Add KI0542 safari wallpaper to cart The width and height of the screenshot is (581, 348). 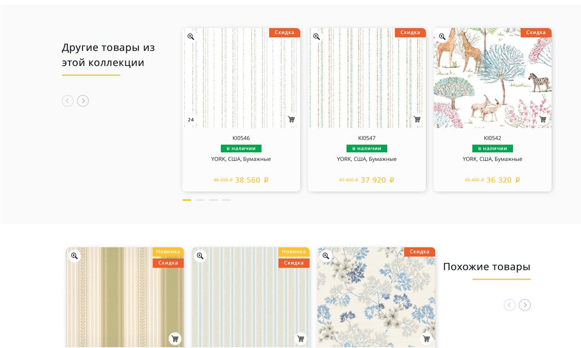(x=543, y=119)
